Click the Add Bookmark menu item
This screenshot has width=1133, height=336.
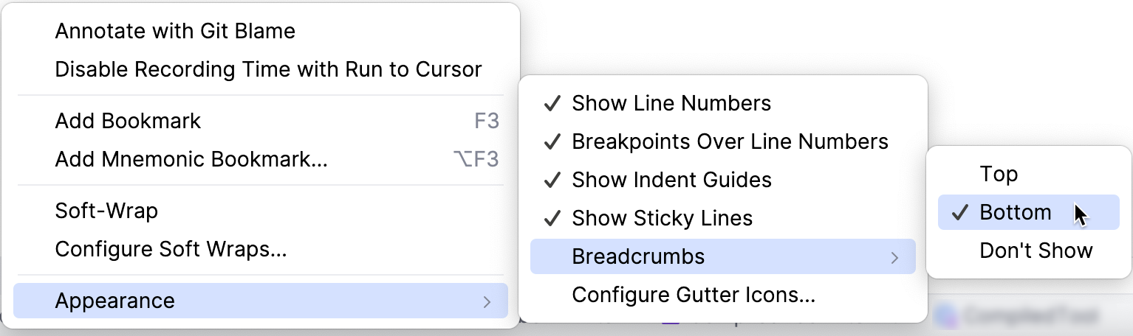tap(128, 121)
